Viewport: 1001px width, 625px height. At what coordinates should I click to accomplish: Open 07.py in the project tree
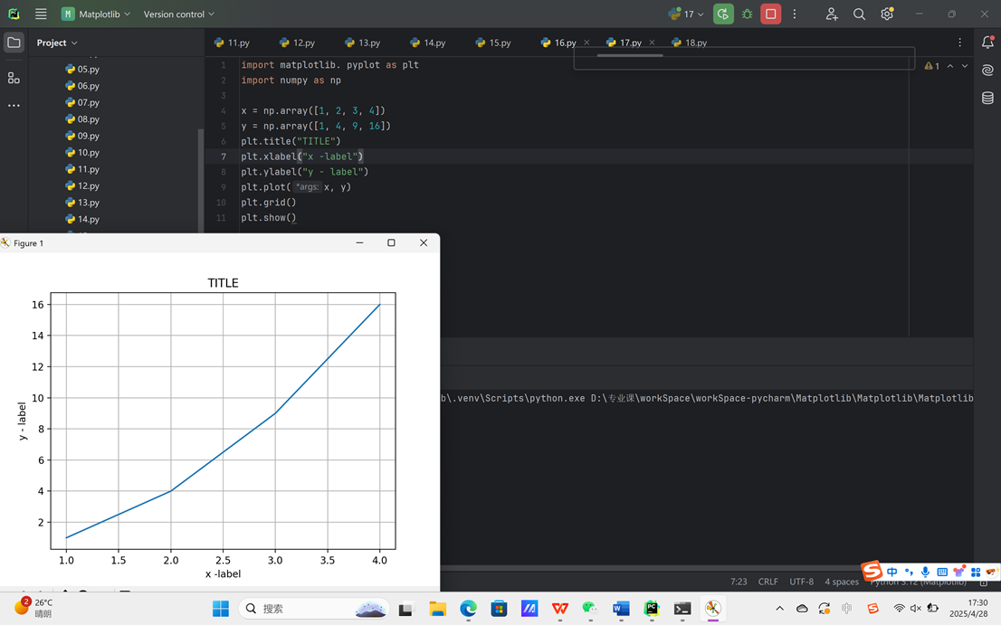82,102
